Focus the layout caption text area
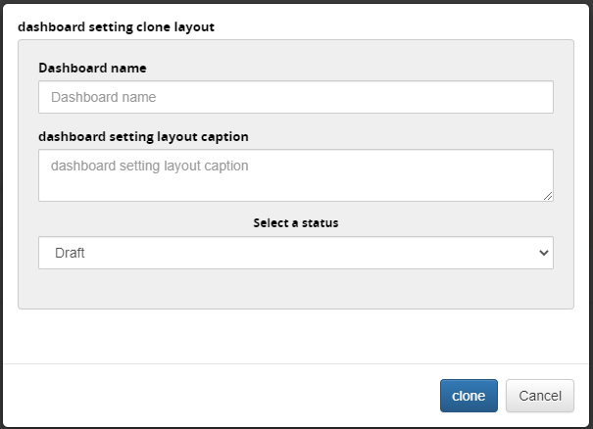 point(295,175)
